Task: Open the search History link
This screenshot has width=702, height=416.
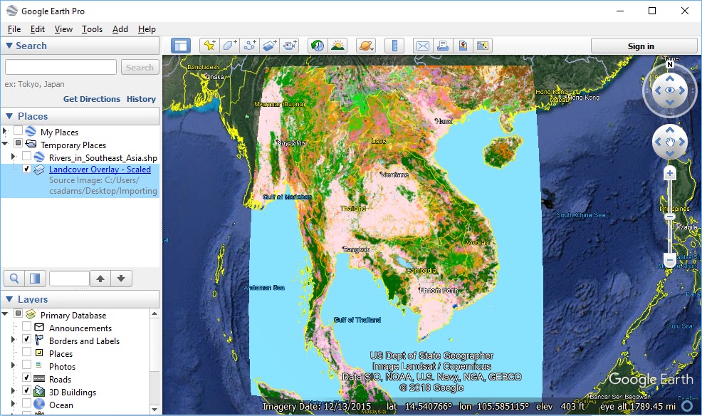Action: coord(141,99)
